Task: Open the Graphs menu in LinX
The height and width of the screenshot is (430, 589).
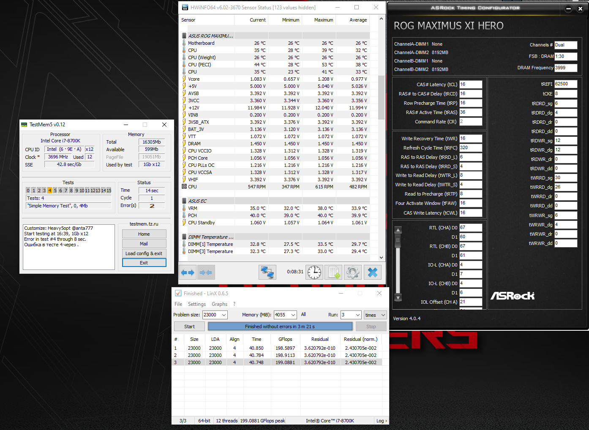Action: pyautogui.click(x=219, y=304)
